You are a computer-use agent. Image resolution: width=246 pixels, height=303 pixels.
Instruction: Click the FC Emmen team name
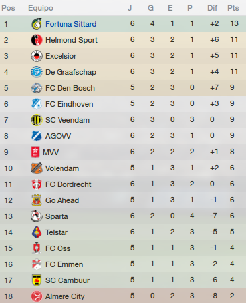64,264
